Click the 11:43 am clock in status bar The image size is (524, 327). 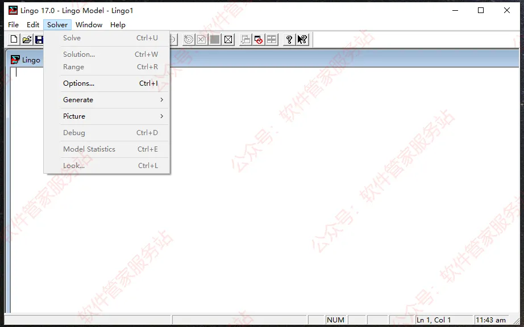click(491, 320)
